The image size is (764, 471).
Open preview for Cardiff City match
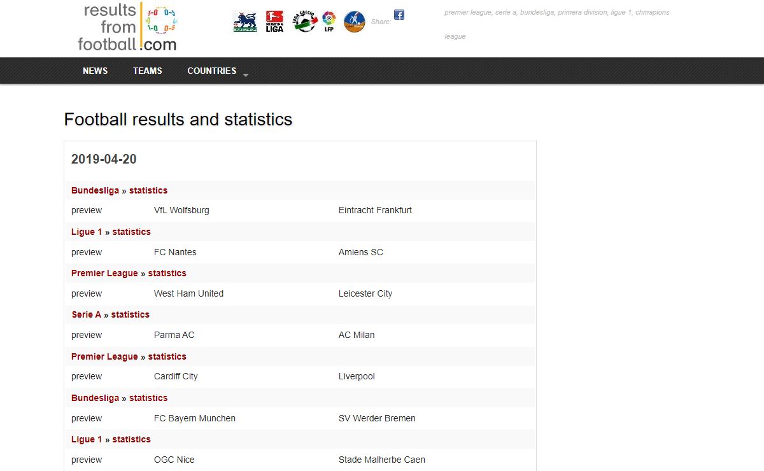pyautogui.click(x=87, y=376)
